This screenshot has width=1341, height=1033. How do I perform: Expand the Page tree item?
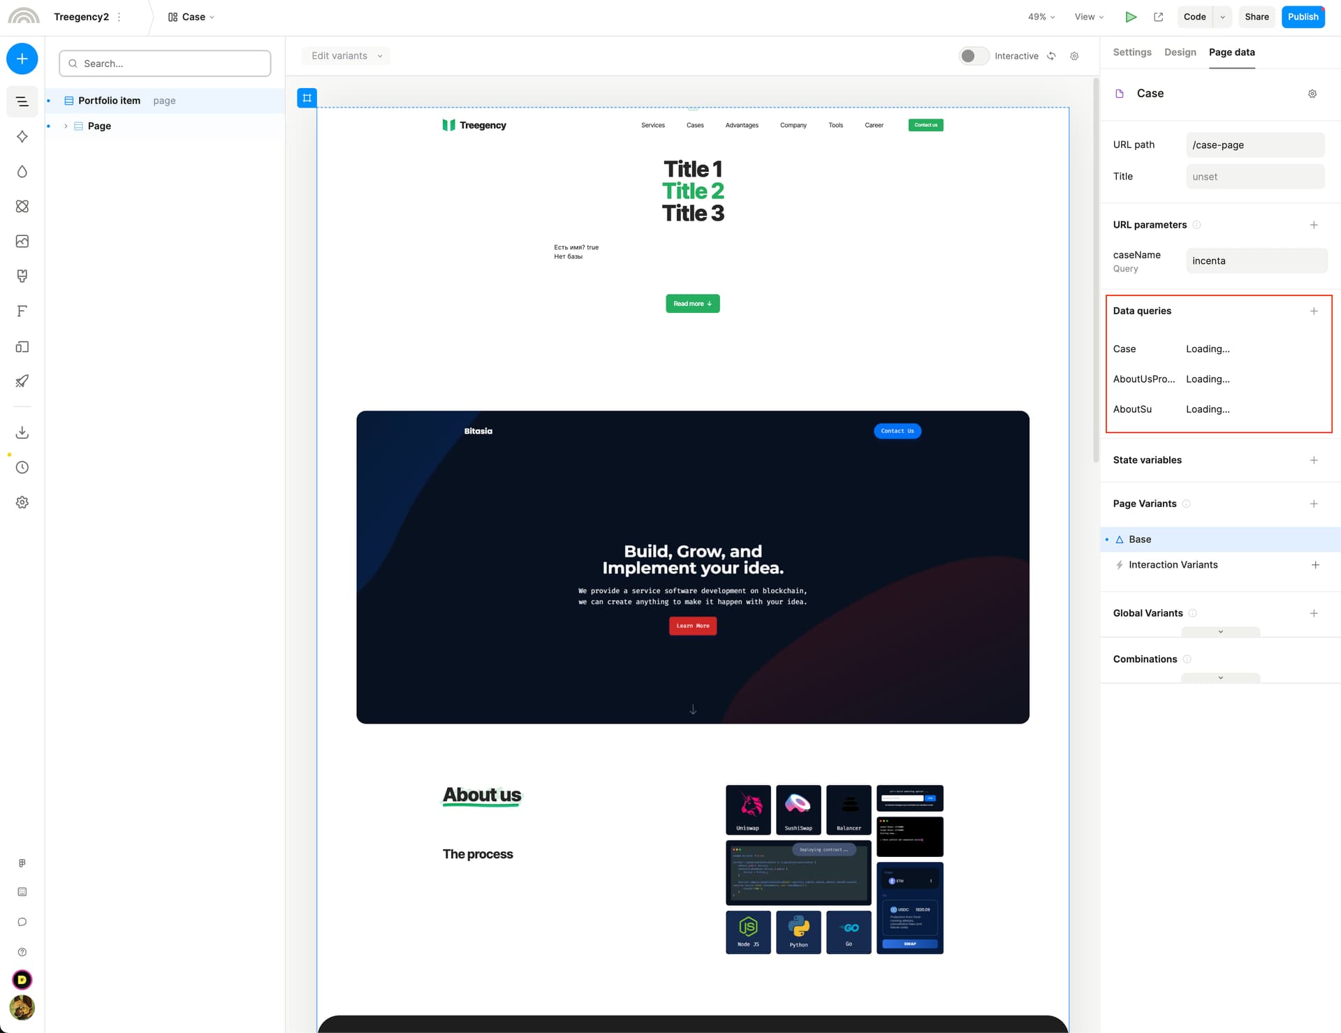[x=66, y=126]
